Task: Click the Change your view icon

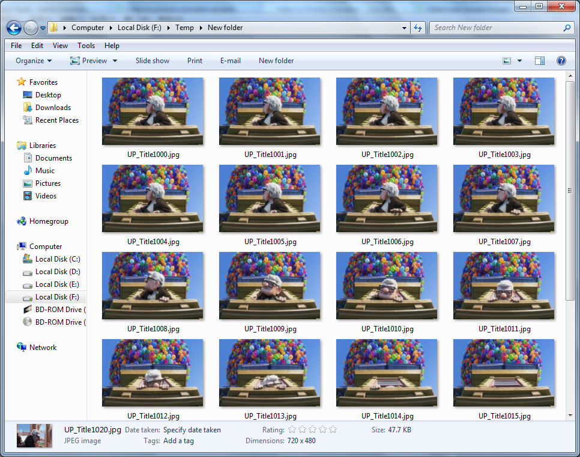Action: pos(507,61)
